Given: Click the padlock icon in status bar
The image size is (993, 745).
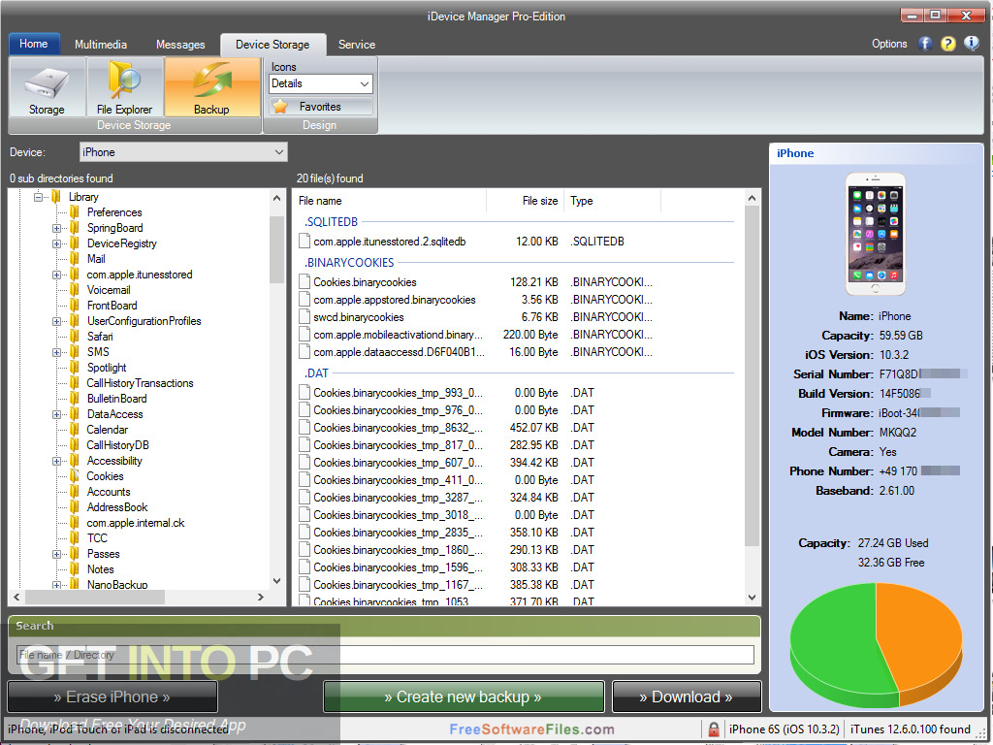Looking at the screenshot, I should coord(713,729).
